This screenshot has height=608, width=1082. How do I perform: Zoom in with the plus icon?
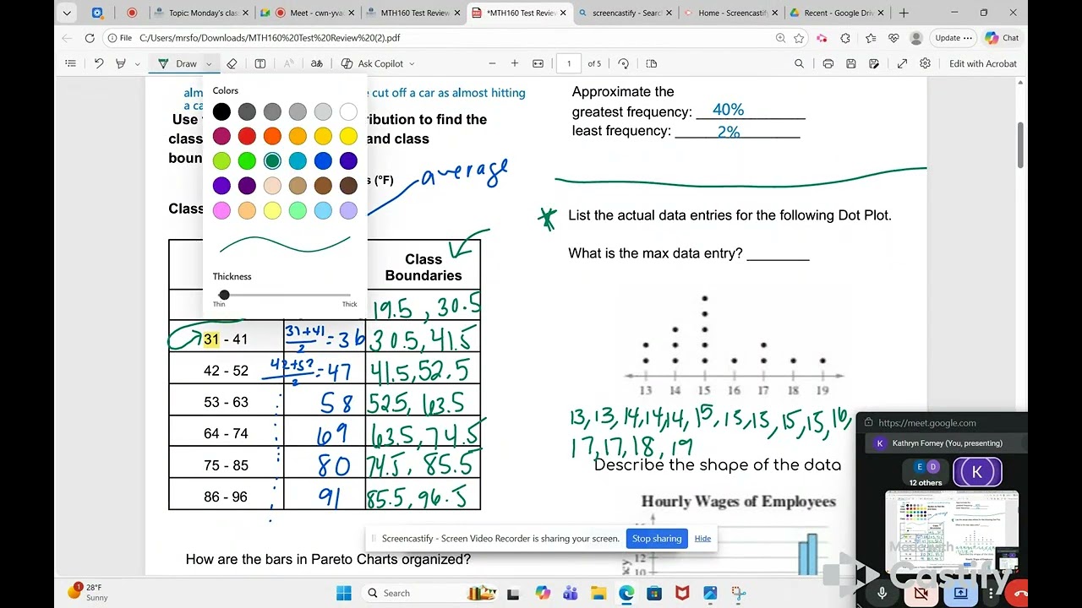click(515, 63)
